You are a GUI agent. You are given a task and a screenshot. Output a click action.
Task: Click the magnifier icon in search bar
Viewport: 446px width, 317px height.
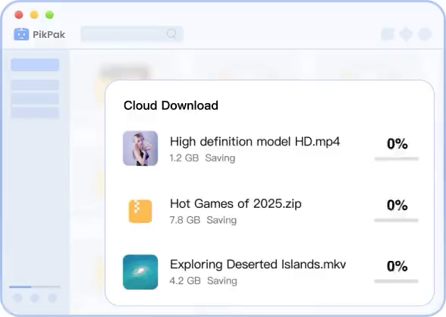pyautogui.click(x=171, y=34)
